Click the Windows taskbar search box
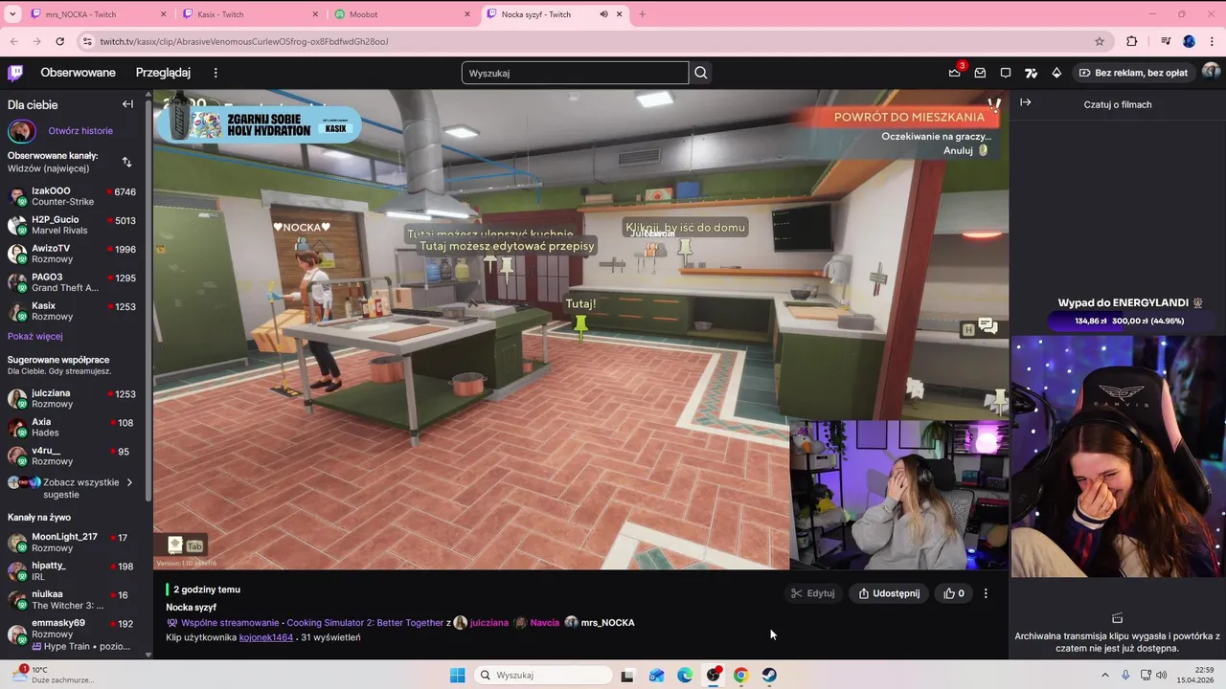 [x=543, y=675]
